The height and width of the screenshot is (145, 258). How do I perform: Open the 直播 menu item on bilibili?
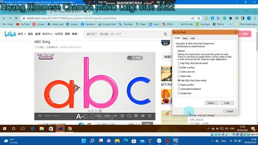(37, 34)
